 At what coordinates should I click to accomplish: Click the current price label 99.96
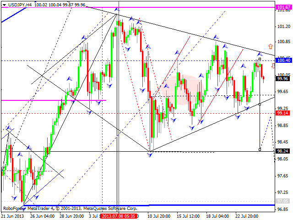tap(283, 79)
